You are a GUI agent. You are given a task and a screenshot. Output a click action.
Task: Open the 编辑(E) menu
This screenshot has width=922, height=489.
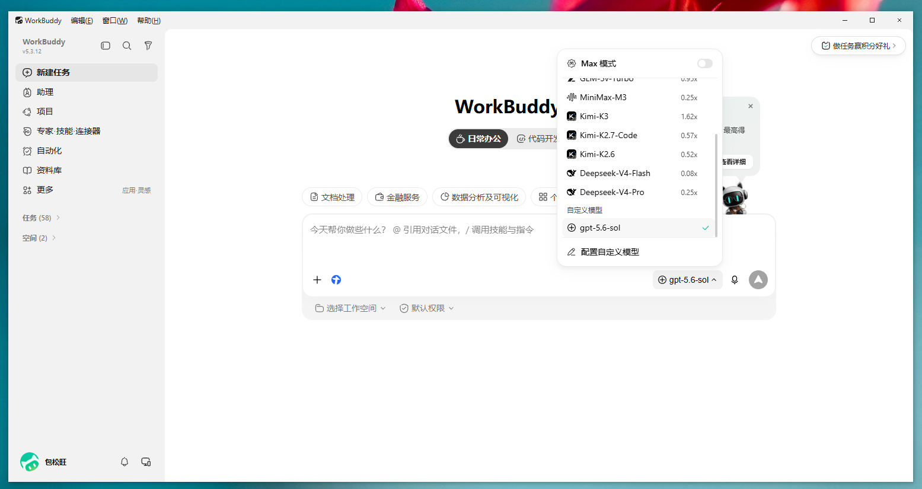pos(82,20)
